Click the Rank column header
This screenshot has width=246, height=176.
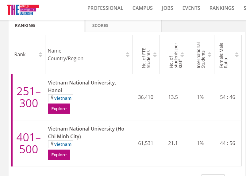[x=20, y=55]
